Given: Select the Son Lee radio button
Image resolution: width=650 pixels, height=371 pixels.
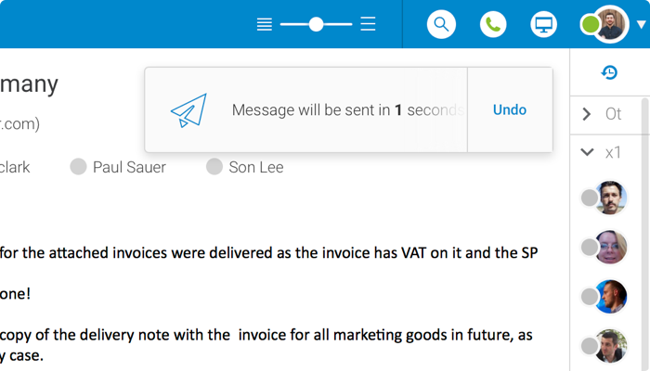Looking at the screenshot, I should (214, 167).
